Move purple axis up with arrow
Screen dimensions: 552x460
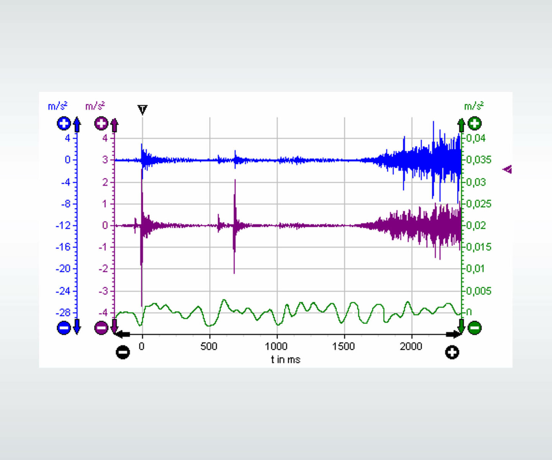pyautogui.click(x=115, y=125)
